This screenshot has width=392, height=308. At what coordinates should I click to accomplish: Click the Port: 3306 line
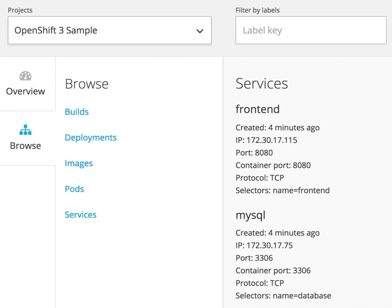pos(254,258)
